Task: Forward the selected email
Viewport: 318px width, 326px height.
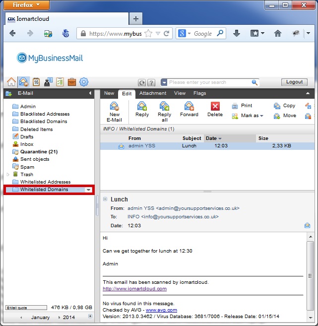Action: coord(189,110)
